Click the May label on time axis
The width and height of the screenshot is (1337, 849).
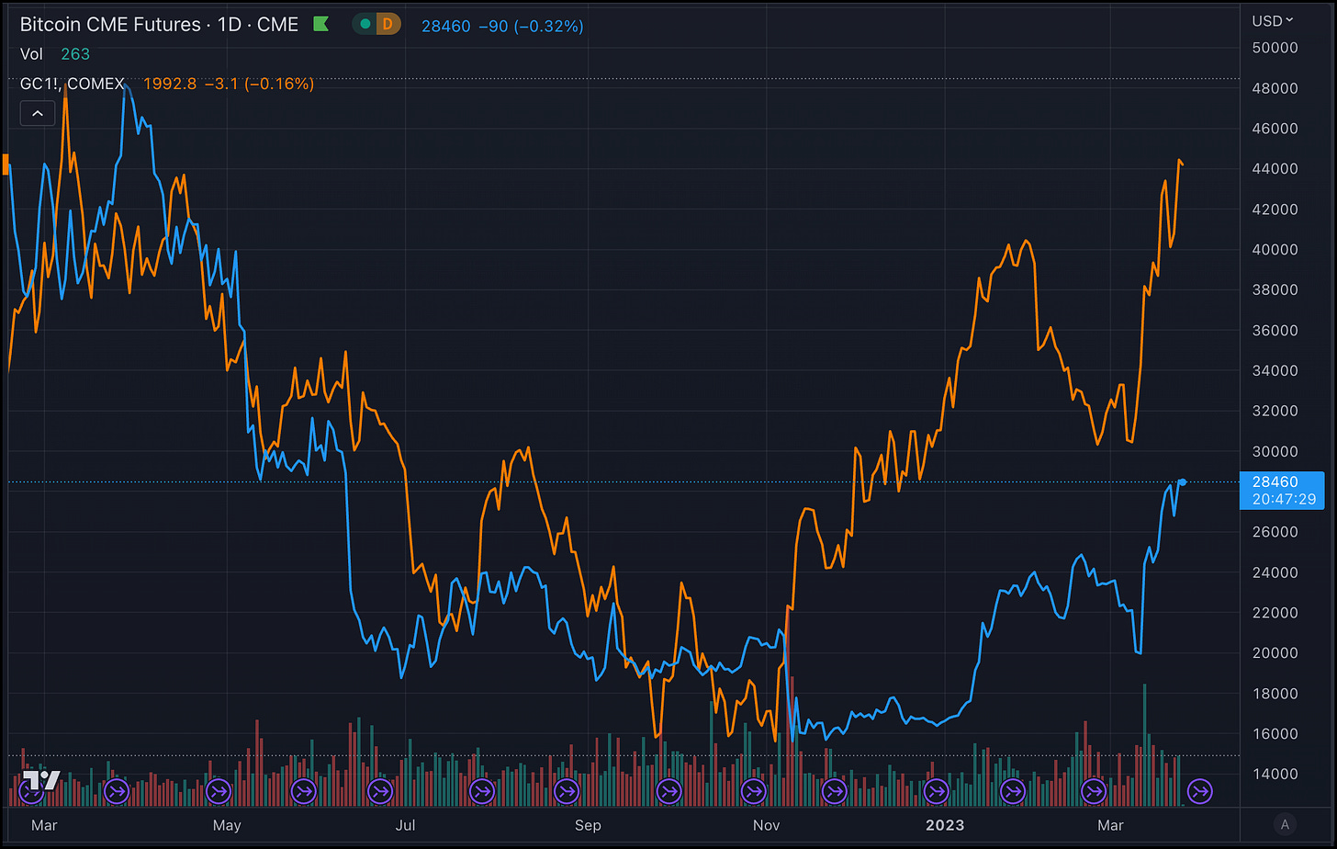pyautogui.click(x=227, y=825)
